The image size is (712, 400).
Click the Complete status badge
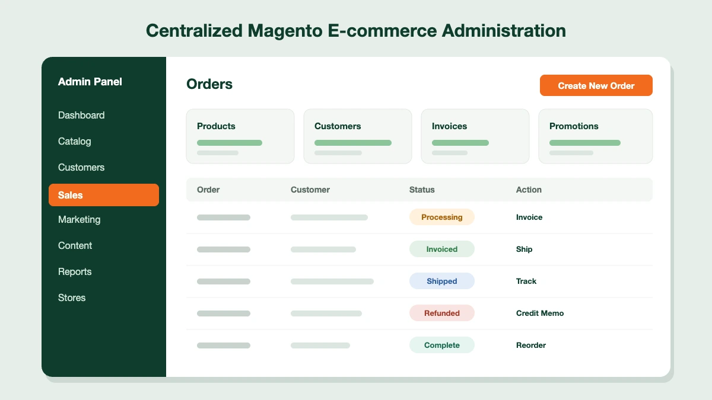tap(442, 345)
